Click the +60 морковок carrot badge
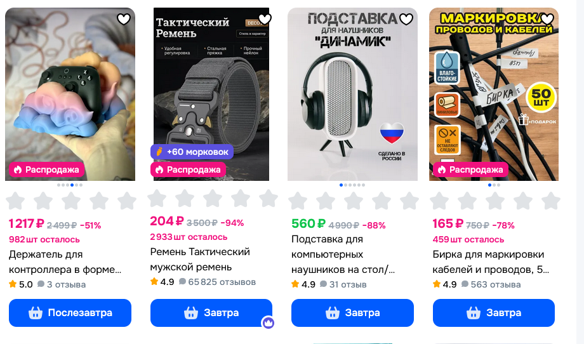The height and width of the screenshot is (344, 584). coord(192,152)
